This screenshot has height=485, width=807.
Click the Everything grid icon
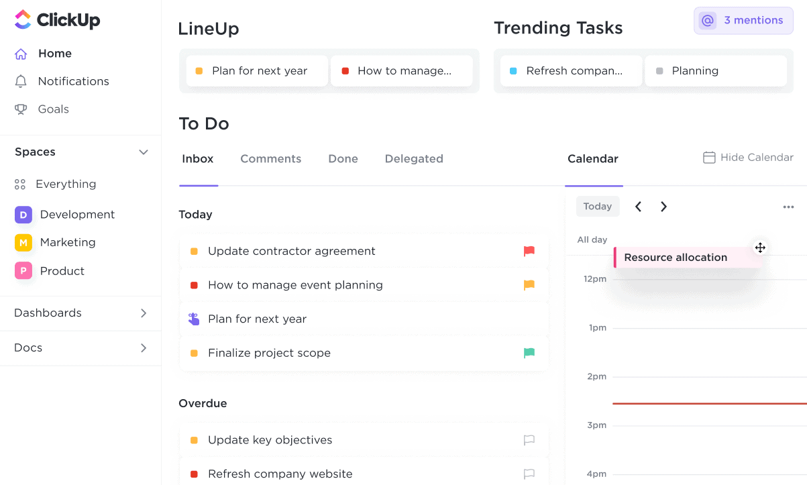pos(20,184)
